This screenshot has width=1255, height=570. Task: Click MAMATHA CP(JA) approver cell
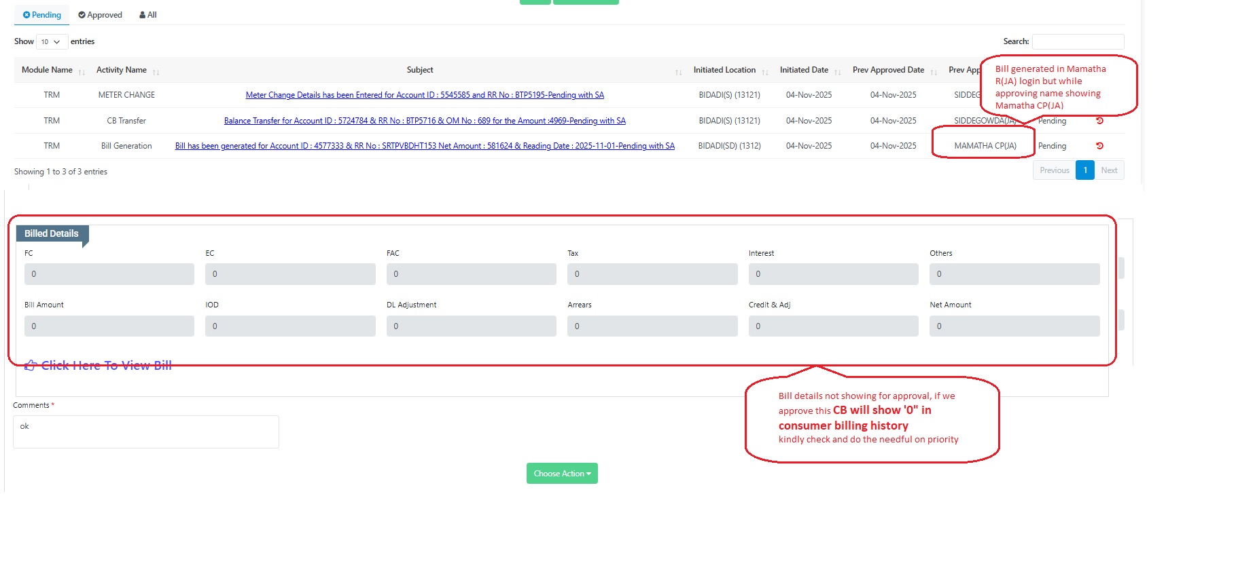[985, 146]
